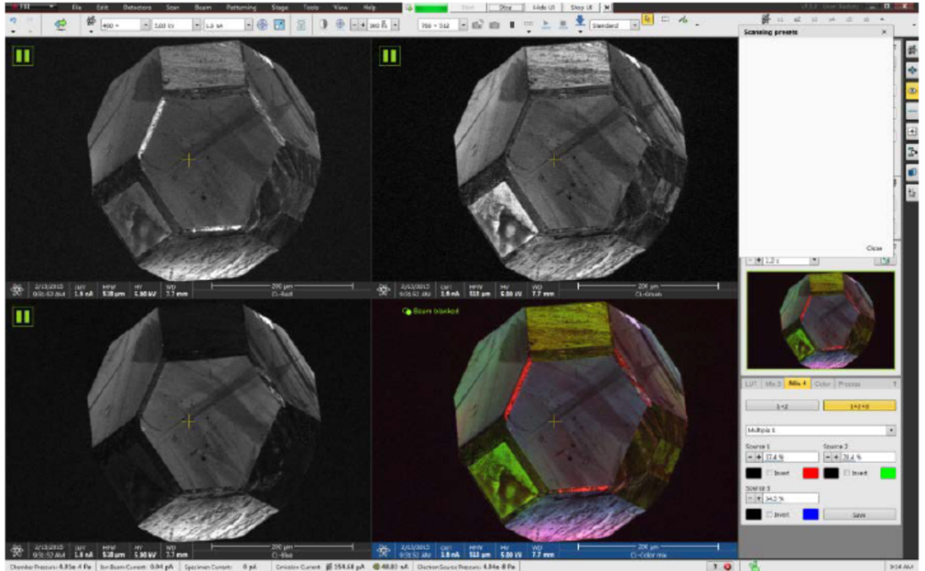Expand the Multiple mix method dropdown
This screenshot has height=571, width=925.
pos(891,431)
